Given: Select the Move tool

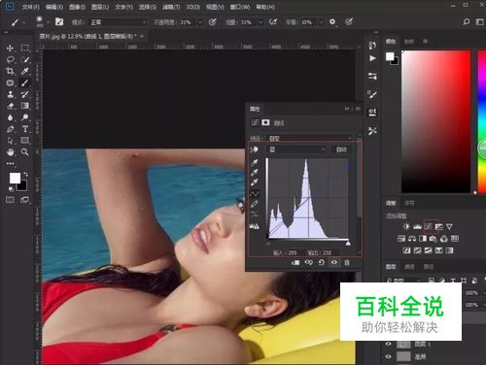Looking at the screenshot, I should 10,48.
